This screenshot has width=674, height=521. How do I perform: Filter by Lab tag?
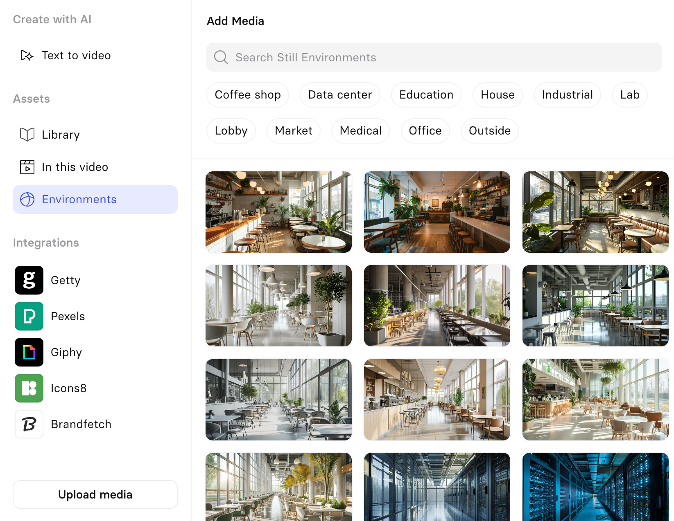click(x=630, y=95)
